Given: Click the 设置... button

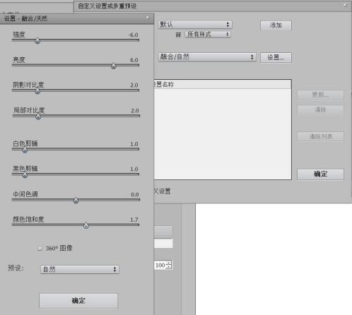Looking at the screenshot, I should point(276,57).
